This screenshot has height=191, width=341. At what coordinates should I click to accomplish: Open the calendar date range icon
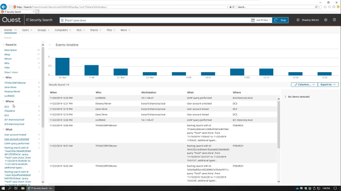click(253, 20)
